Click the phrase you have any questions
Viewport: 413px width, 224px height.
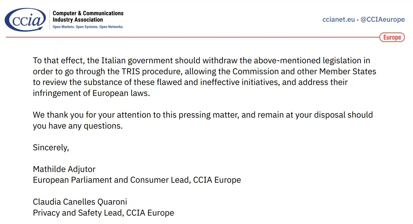tap(78, 126)
